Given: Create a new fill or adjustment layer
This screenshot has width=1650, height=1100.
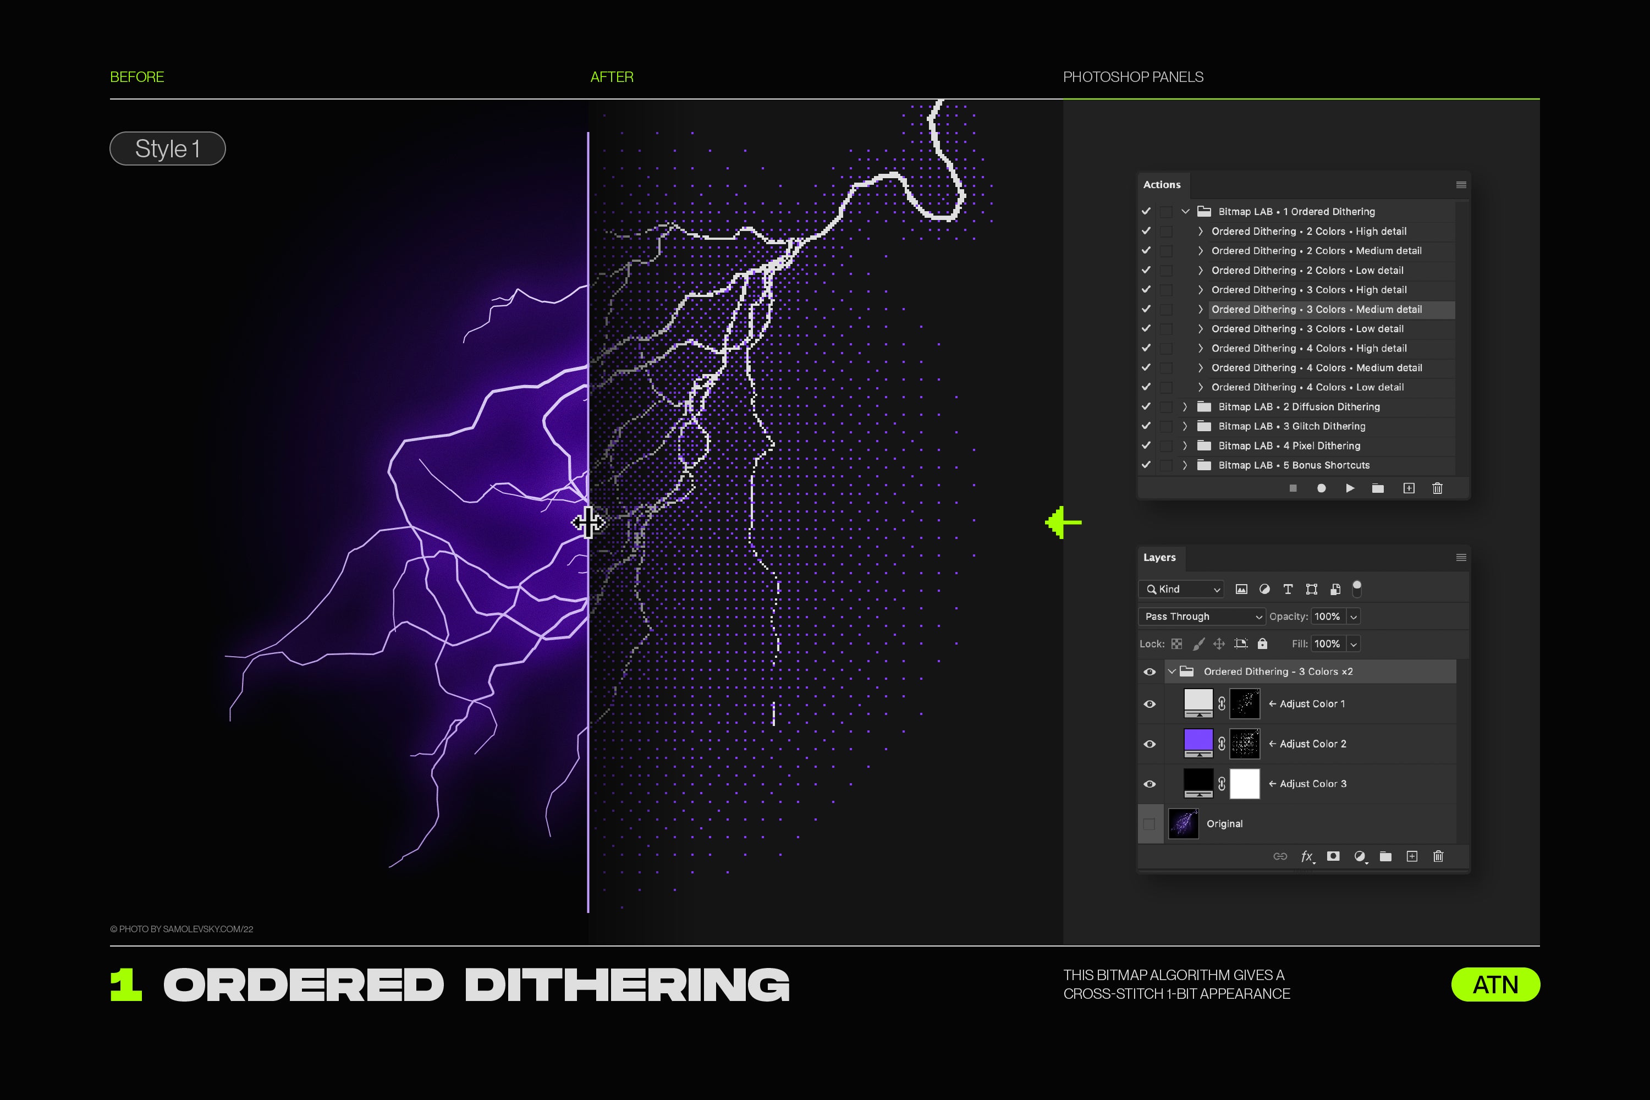Looking at the screenshot, I should (1360, 856).
